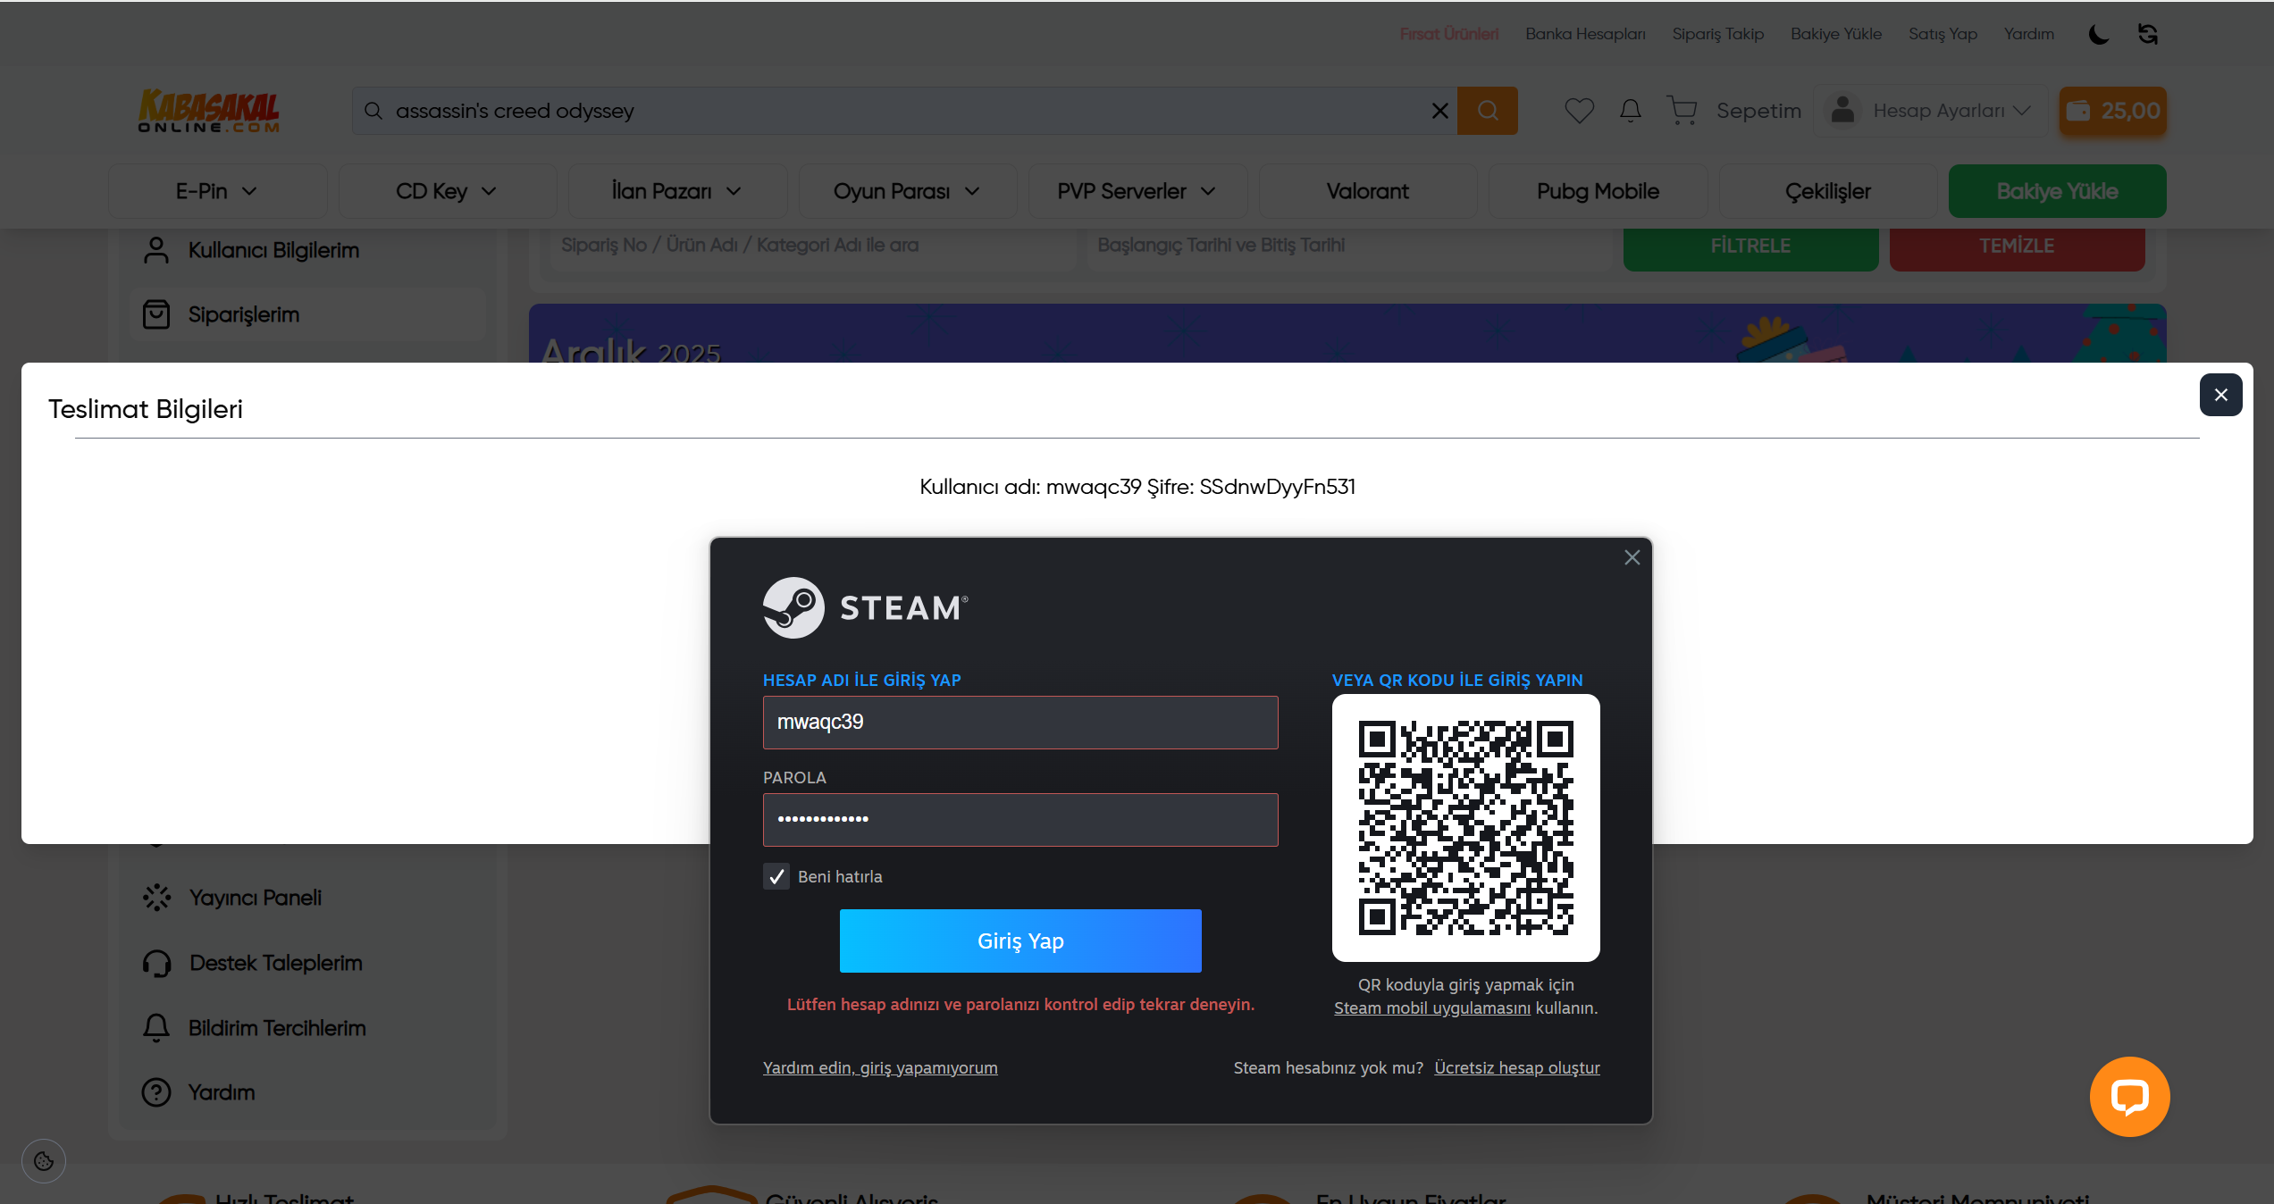Viewport: 2274px width, 1204px height.
Task: Open Banka Hesapları link
Action: (1585, 34)
